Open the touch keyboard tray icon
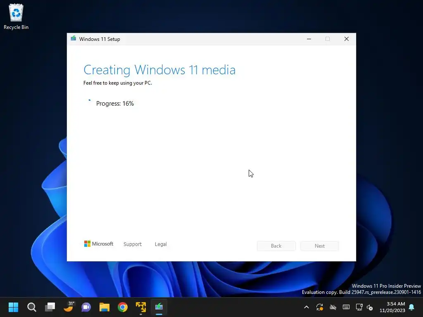 pos(346,307)
